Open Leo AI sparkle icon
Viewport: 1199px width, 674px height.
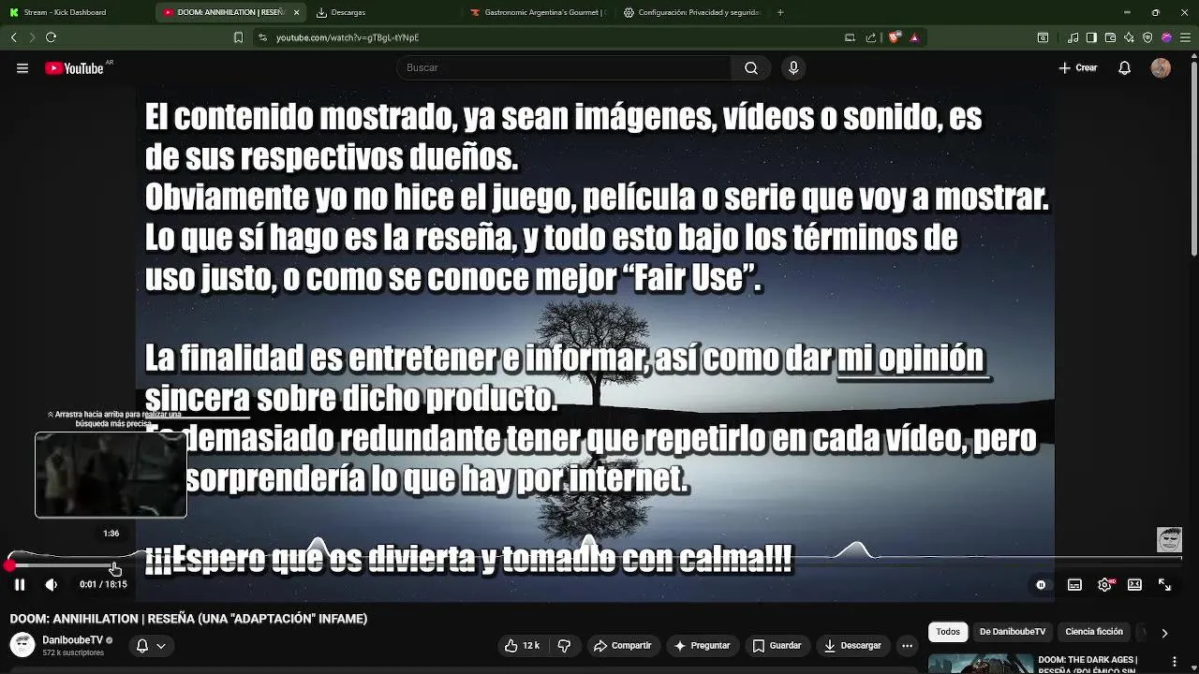click(1129, 37)
